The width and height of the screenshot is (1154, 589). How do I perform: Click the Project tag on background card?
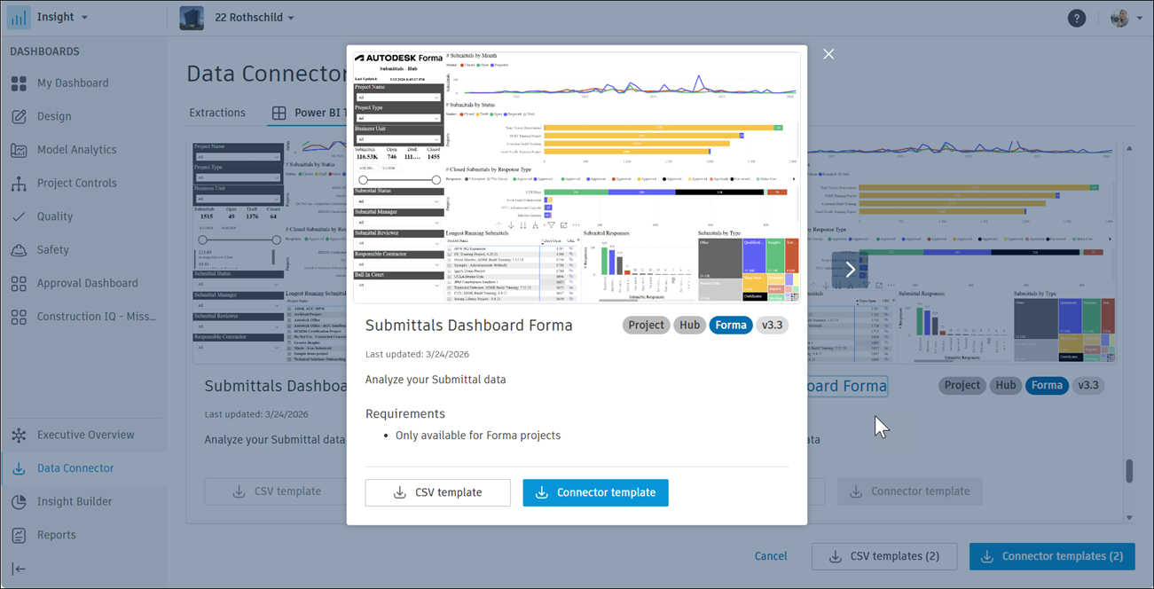962,386
